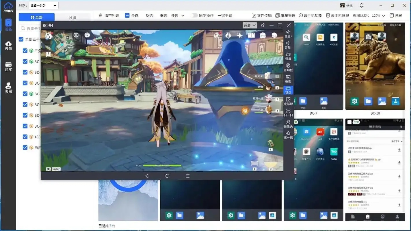Uncheck the device row starting with 108
Viewport: 411px width, 231px height.
[x=25, y=137]
